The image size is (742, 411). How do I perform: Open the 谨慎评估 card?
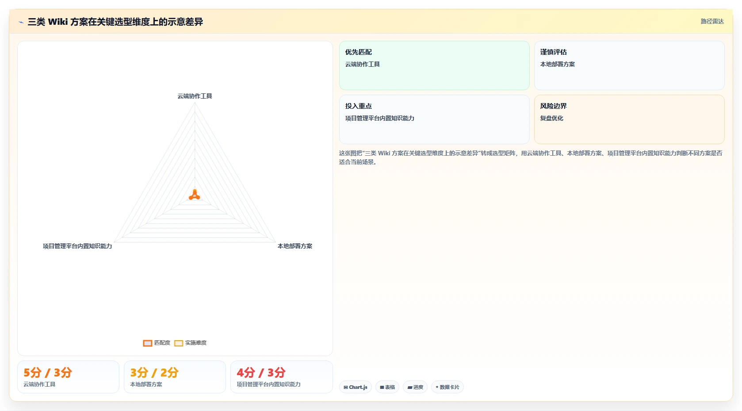pos(629,65)
